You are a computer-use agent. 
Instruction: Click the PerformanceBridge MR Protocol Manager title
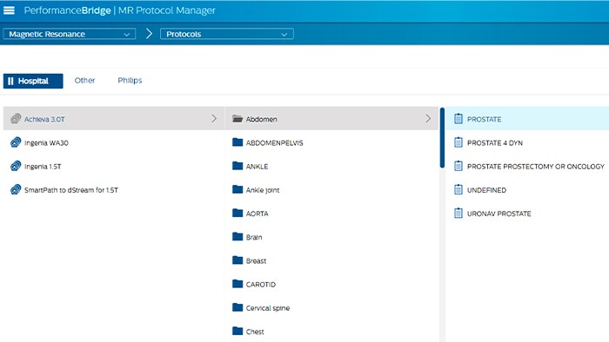[x=120, y=10]
